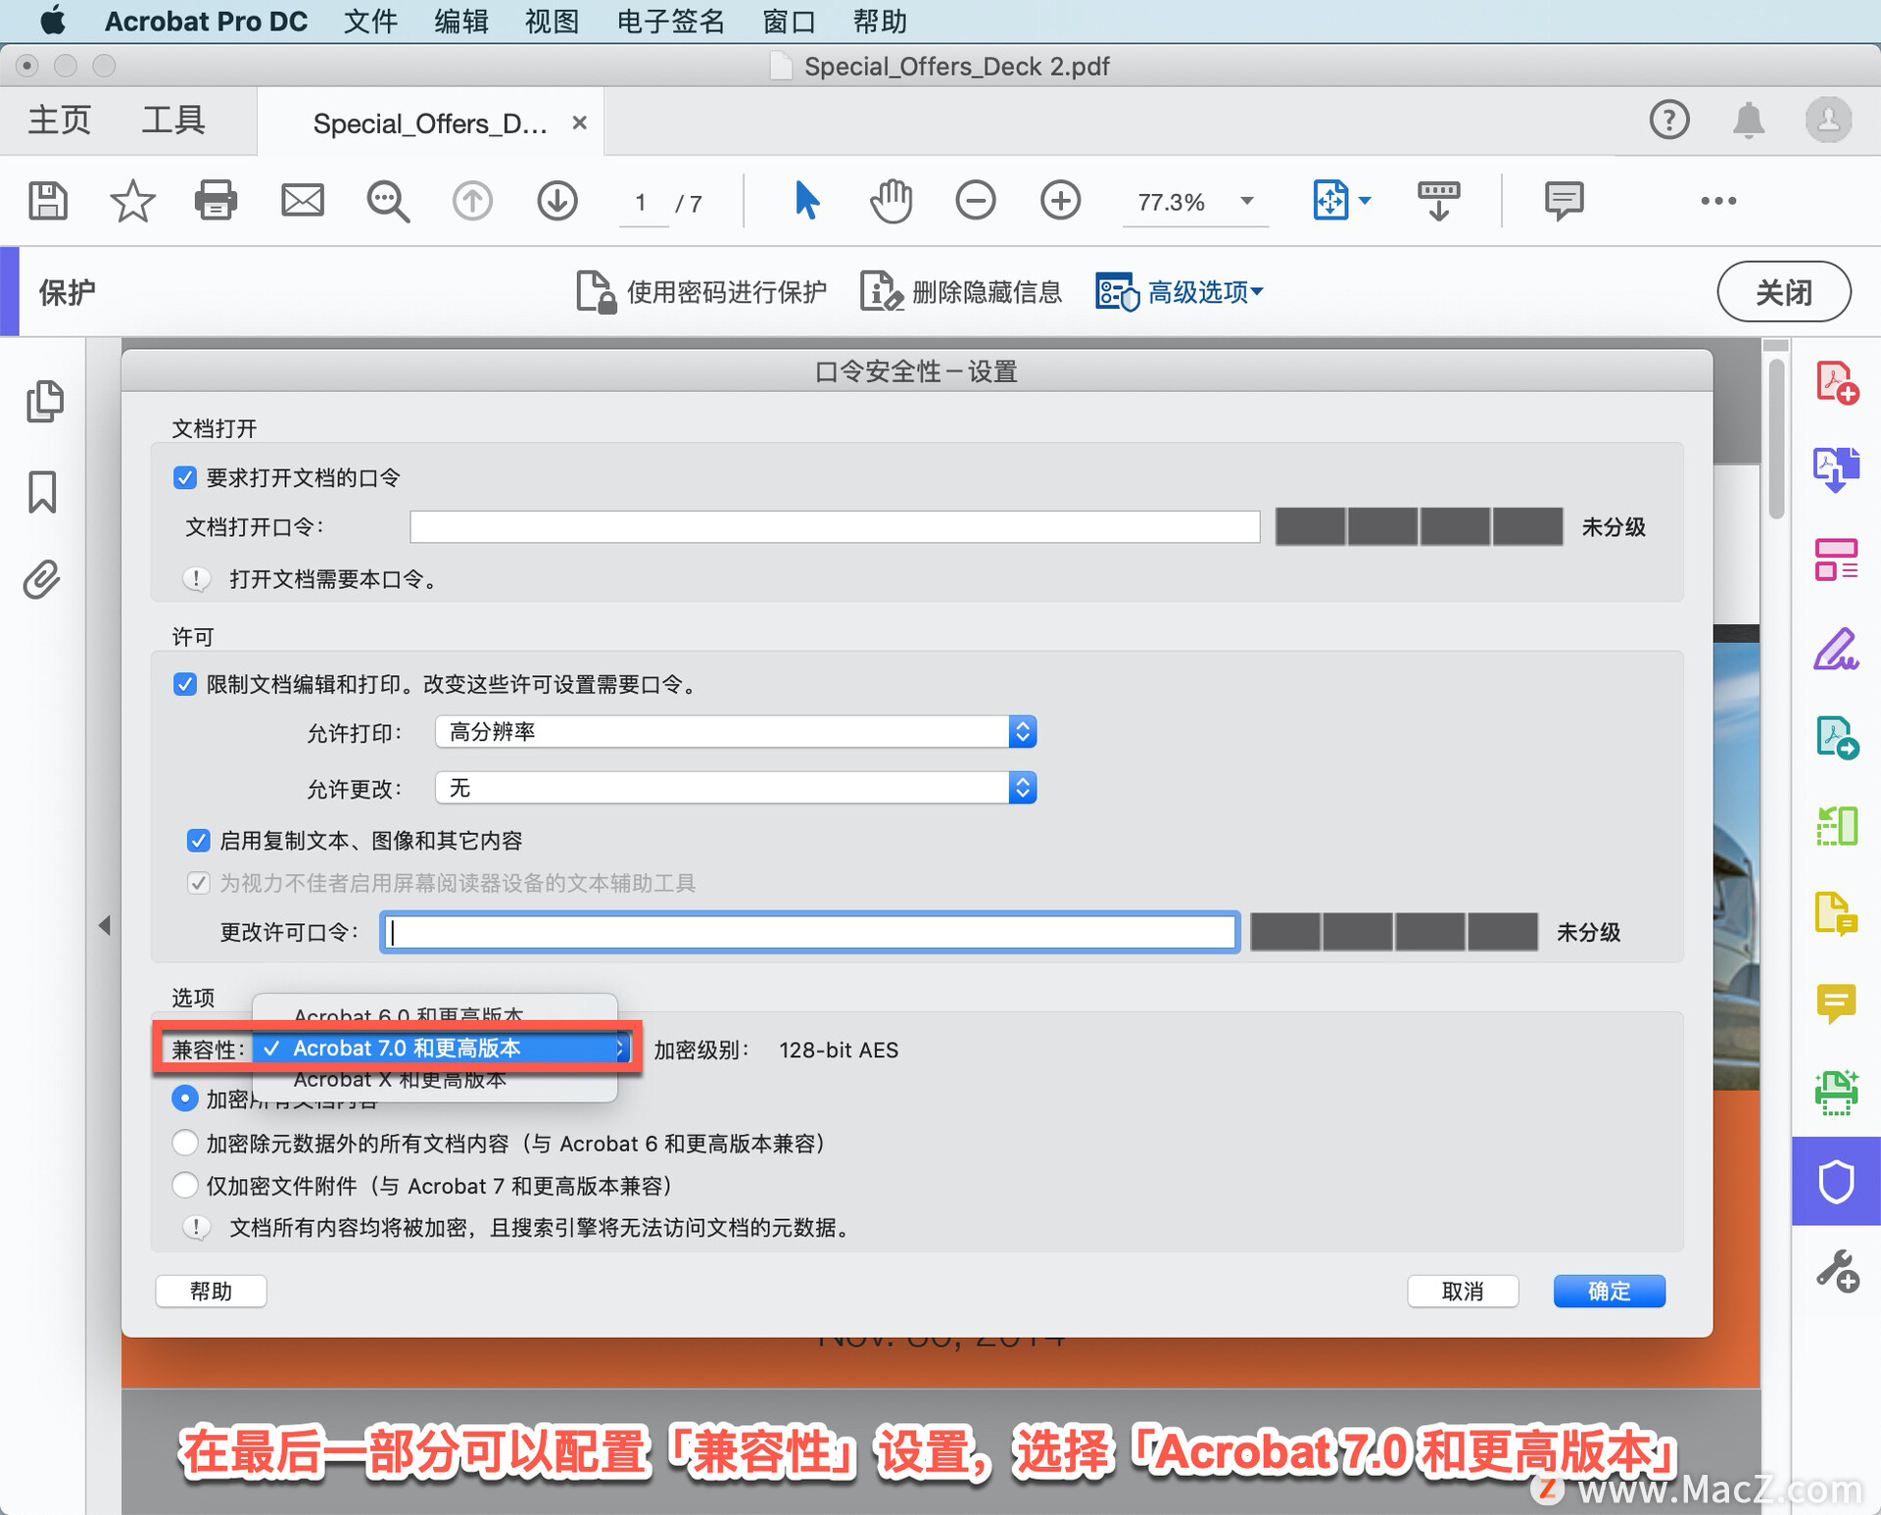Select the arrow Selection tool
Image resolution: width=1881 pixels, height=1515 pixels.
click(805, 201)
